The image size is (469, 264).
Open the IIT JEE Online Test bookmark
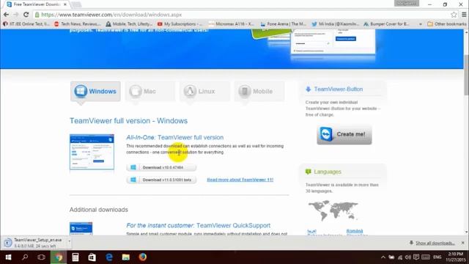point(26,24)
